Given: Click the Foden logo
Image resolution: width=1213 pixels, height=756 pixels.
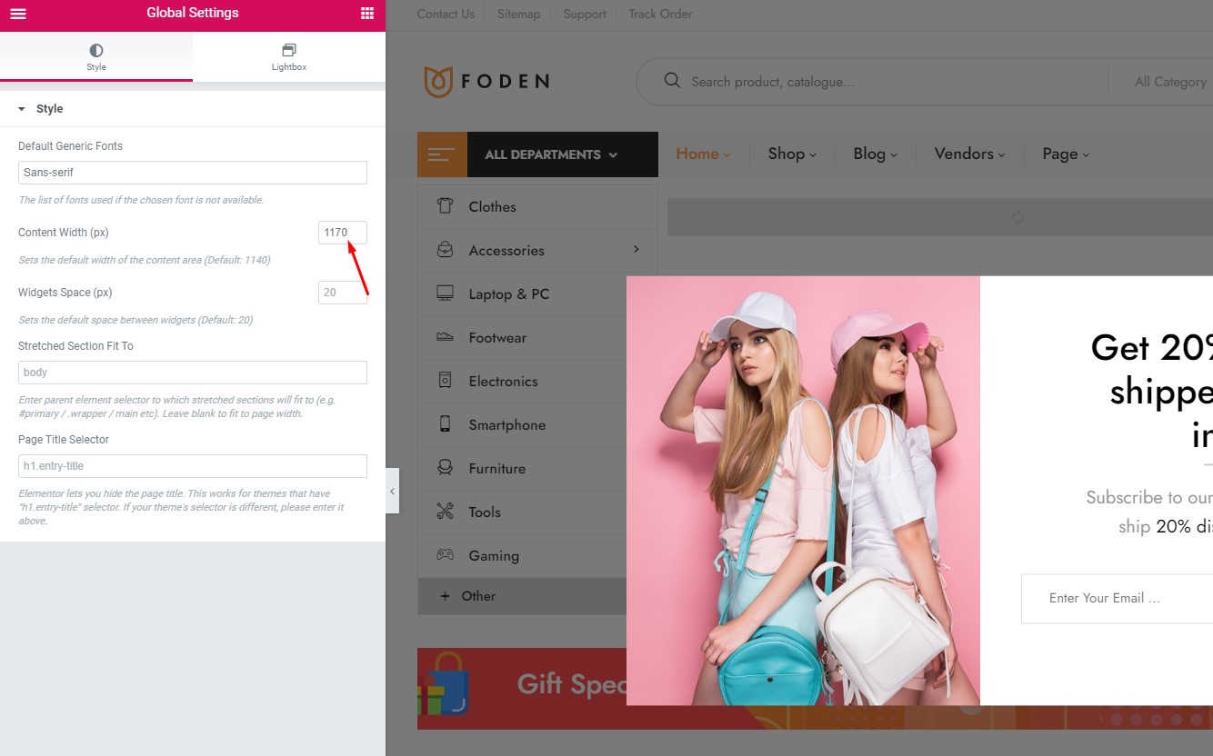Looking at the screenshot, I should tap(486, 81).
